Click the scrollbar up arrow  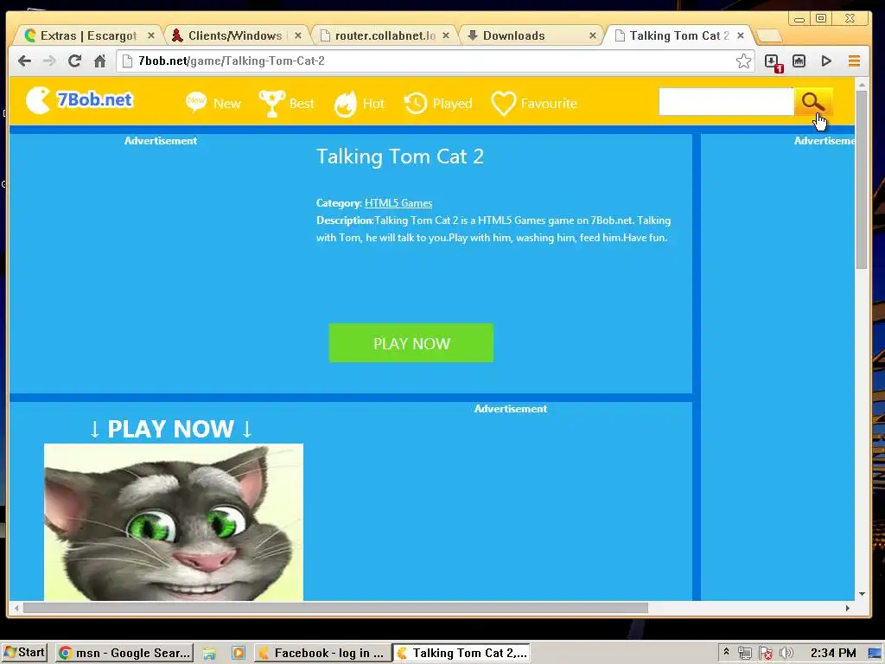click(x=862, y=85)
